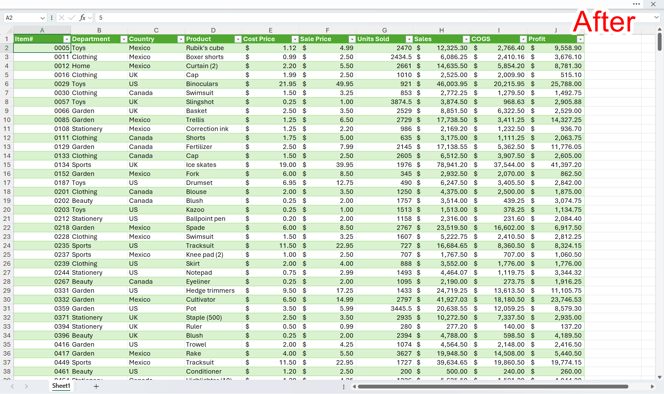Select the Sheet1 tab
Screen dimensions: 664x394
click(x=61, y=386)
